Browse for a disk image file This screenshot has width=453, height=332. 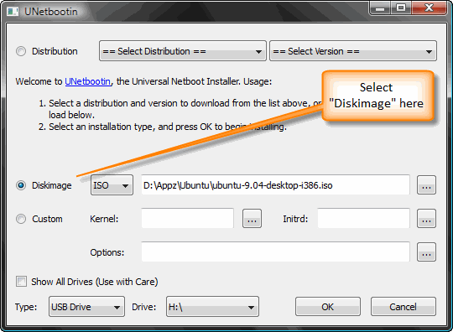pyautogui.click(x=426, y=185)
